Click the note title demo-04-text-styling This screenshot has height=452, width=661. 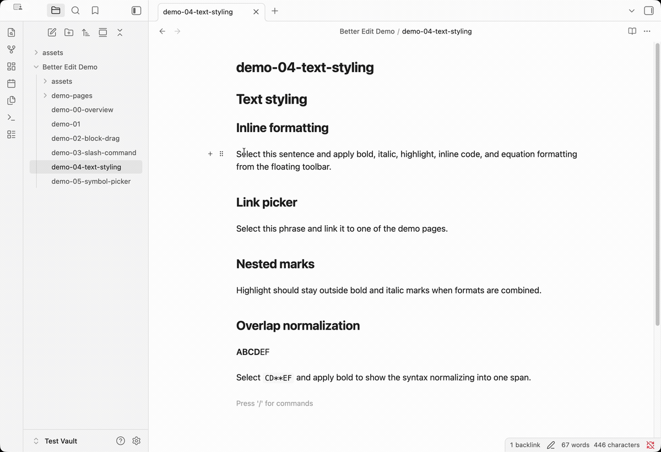pos(305,68)
